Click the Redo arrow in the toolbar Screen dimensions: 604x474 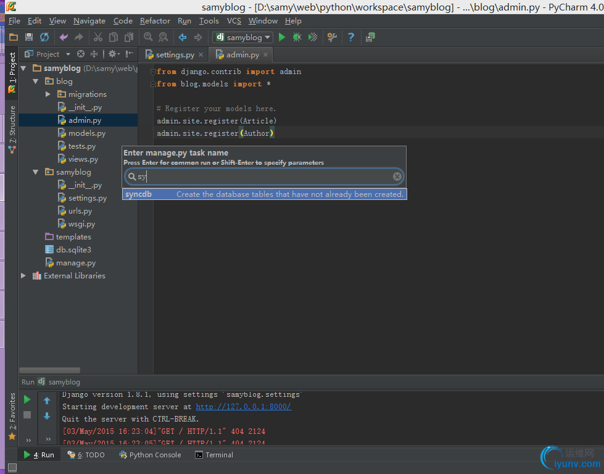(79, 38)
